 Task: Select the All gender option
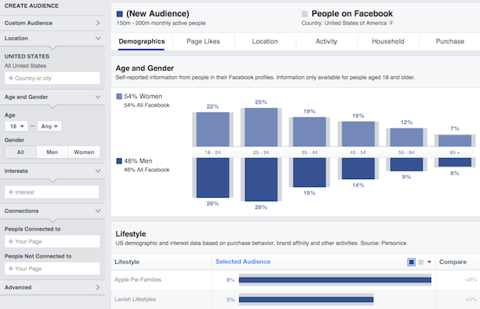[20, 153]
